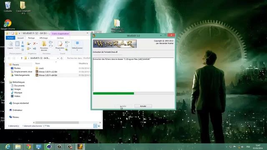Viewport: 267px width, 150px height.
Task: Click the Rechercher dans search field
Action: click(79, 58)
